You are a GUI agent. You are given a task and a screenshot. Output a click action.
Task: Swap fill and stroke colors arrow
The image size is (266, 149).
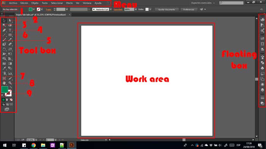11,87
